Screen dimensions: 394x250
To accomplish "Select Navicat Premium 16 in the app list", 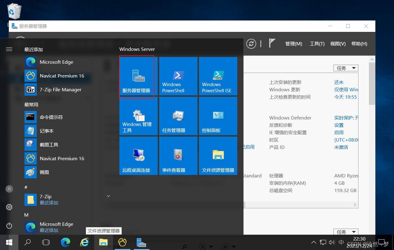I will pyautogui.click(x=62, y=76).
